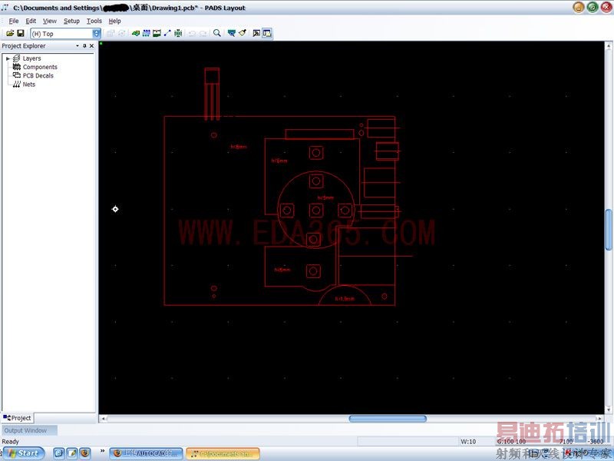The width and height of the screenshot is (614, 461).
Task: Open Project Explorer panel options arrow
Action: coord(78,46)
